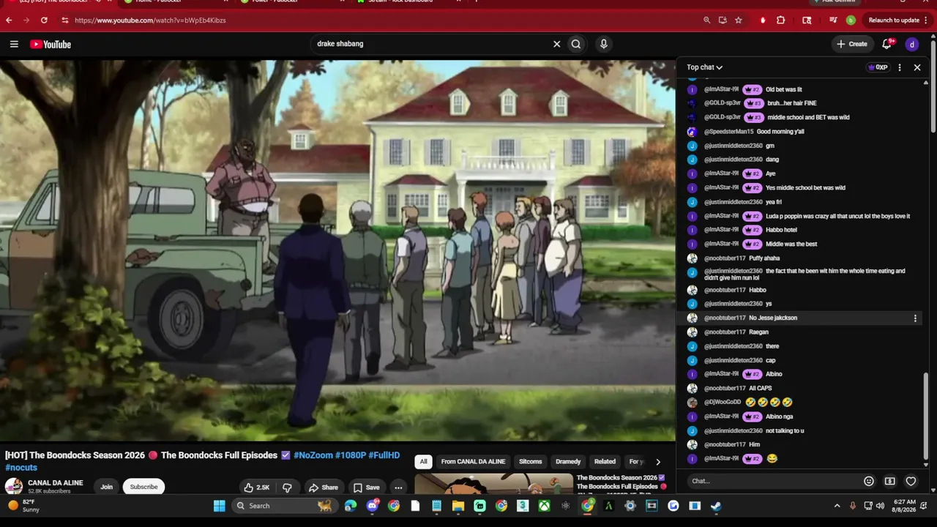The height and width of the screenshot is (527, 937).
Task: Save the video to a playlist
Action: 366,487
